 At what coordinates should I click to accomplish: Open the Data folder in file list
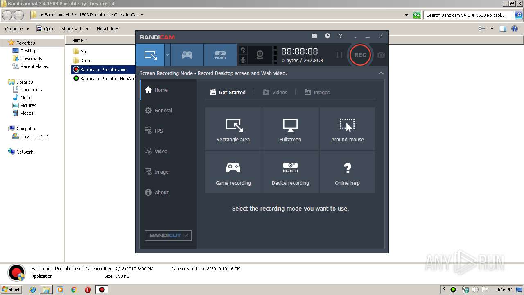(x=81, y=61)
